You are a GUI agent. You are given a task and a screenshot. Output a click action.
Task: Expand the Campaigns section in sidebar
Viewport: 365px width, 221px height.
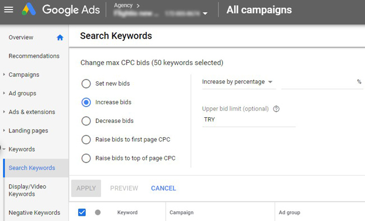(x=4, y=75)
